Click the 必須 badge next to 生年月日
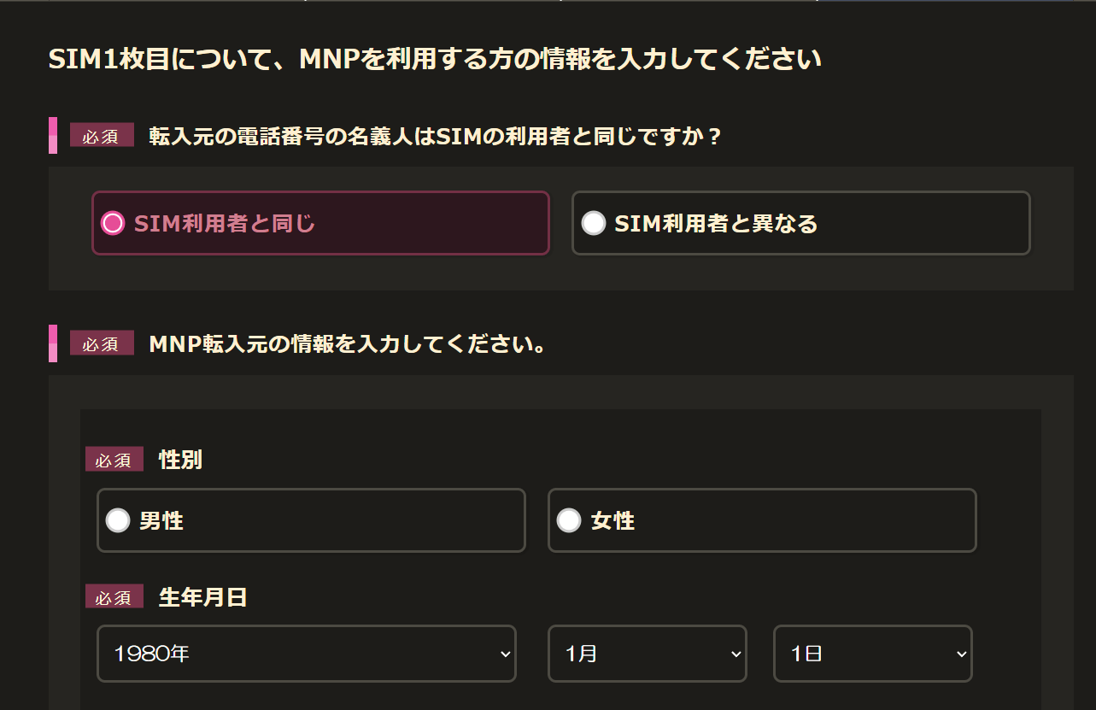This screenshot has width=1096, height=710. click(x=114, y=597)
